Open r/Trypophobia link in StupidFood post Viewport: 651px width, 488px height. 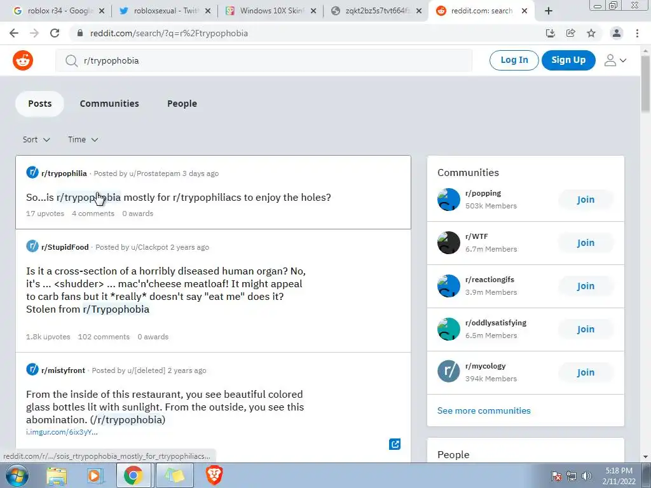pyautogui.click(x=116, y=309)
